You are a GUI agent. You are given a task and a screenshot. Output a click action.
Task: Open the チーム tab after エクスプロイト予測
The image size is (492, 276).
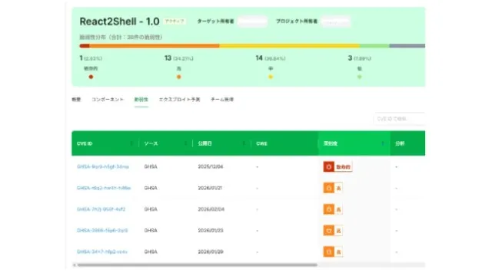click(222, 100)
